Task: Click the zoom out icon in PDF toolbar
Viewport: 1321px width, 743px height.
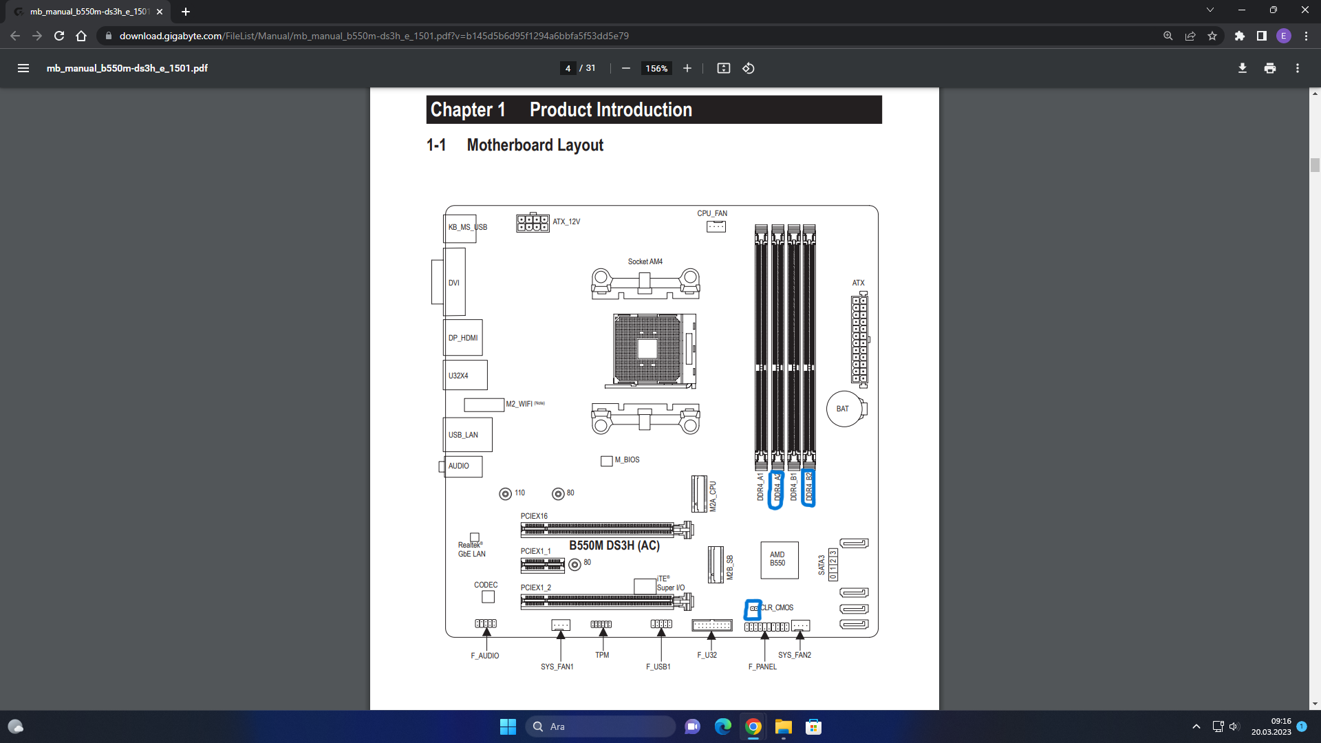Action: [x=625, y=68]
